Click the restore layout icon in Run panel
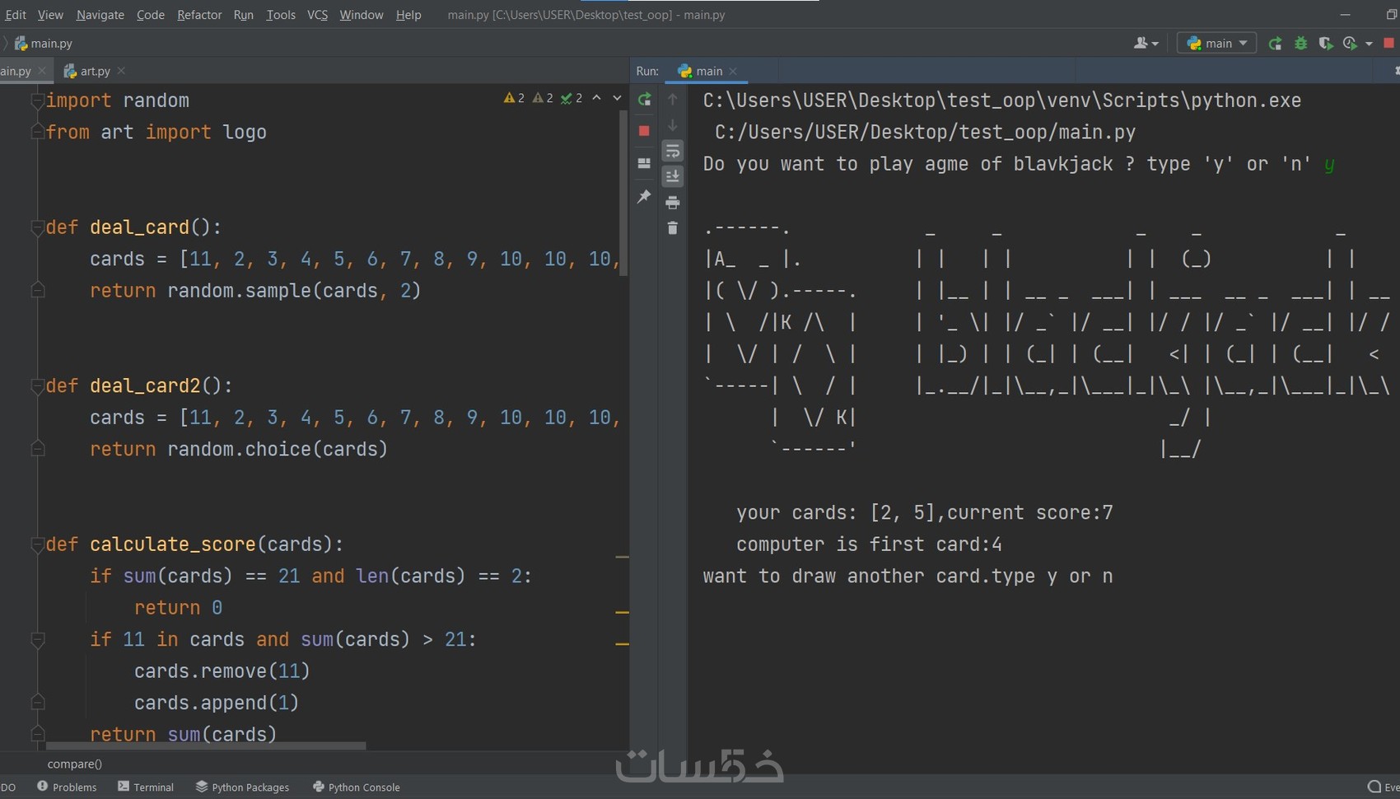 644,163
